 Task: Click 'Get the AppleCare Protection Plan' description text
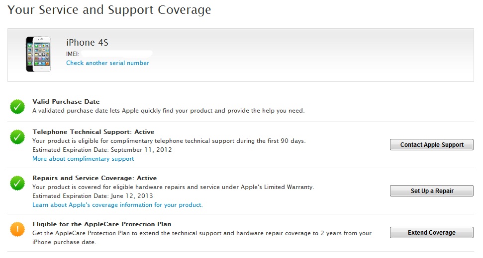[x=202, y=238]
